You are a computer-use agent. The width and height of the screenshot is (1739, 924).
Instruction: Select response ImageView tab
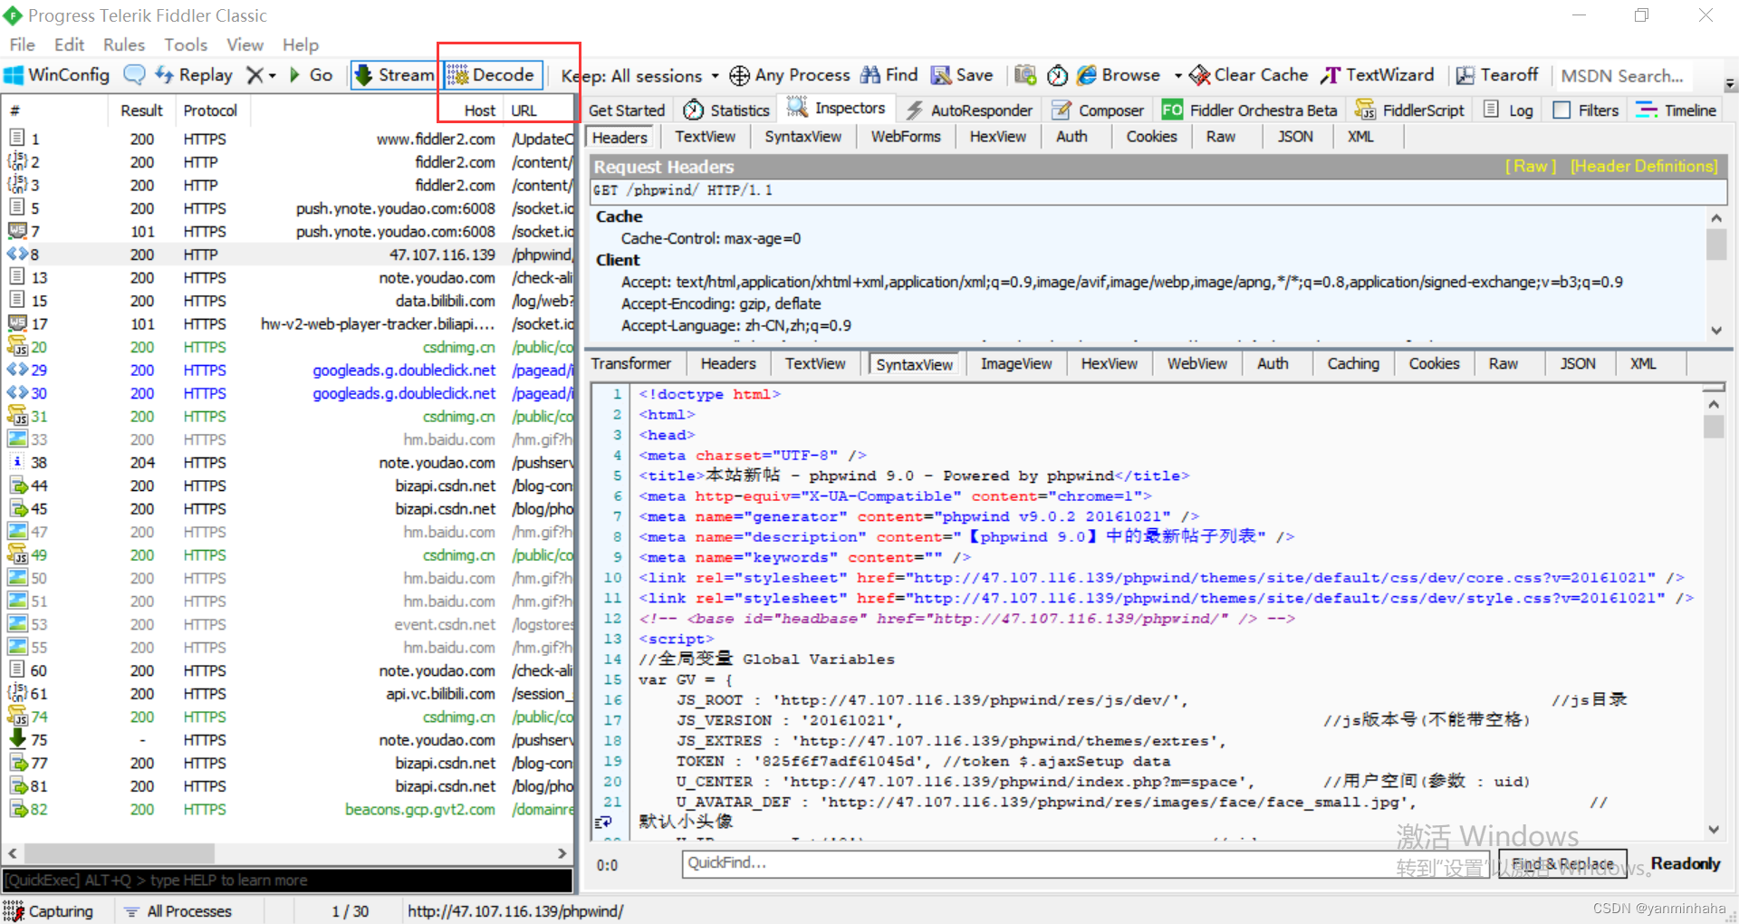tap(1016, 363)
